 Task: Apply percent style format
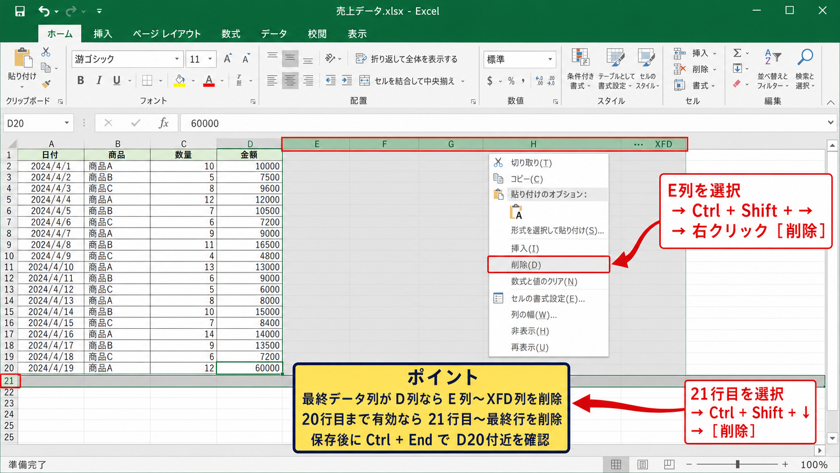click(x=511, y=80)
